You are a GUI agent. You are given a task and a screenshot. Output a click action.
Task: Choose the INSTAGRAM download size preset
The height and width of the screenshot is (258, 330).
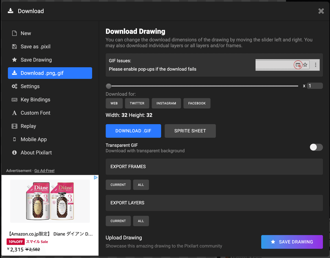[166, 103]
